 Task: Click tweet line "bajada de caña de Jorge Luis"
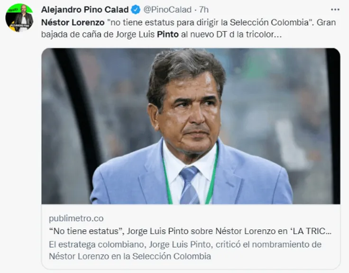[x=98, y=35]
